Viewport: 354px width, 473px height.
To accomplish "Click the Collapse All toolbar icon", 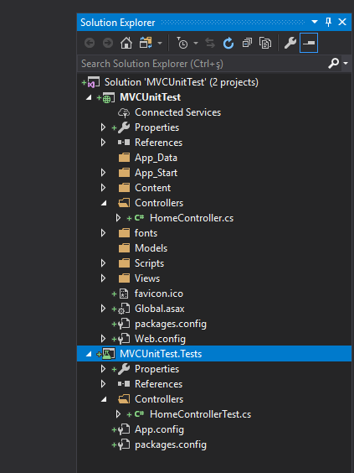I will tap(247, 43).
